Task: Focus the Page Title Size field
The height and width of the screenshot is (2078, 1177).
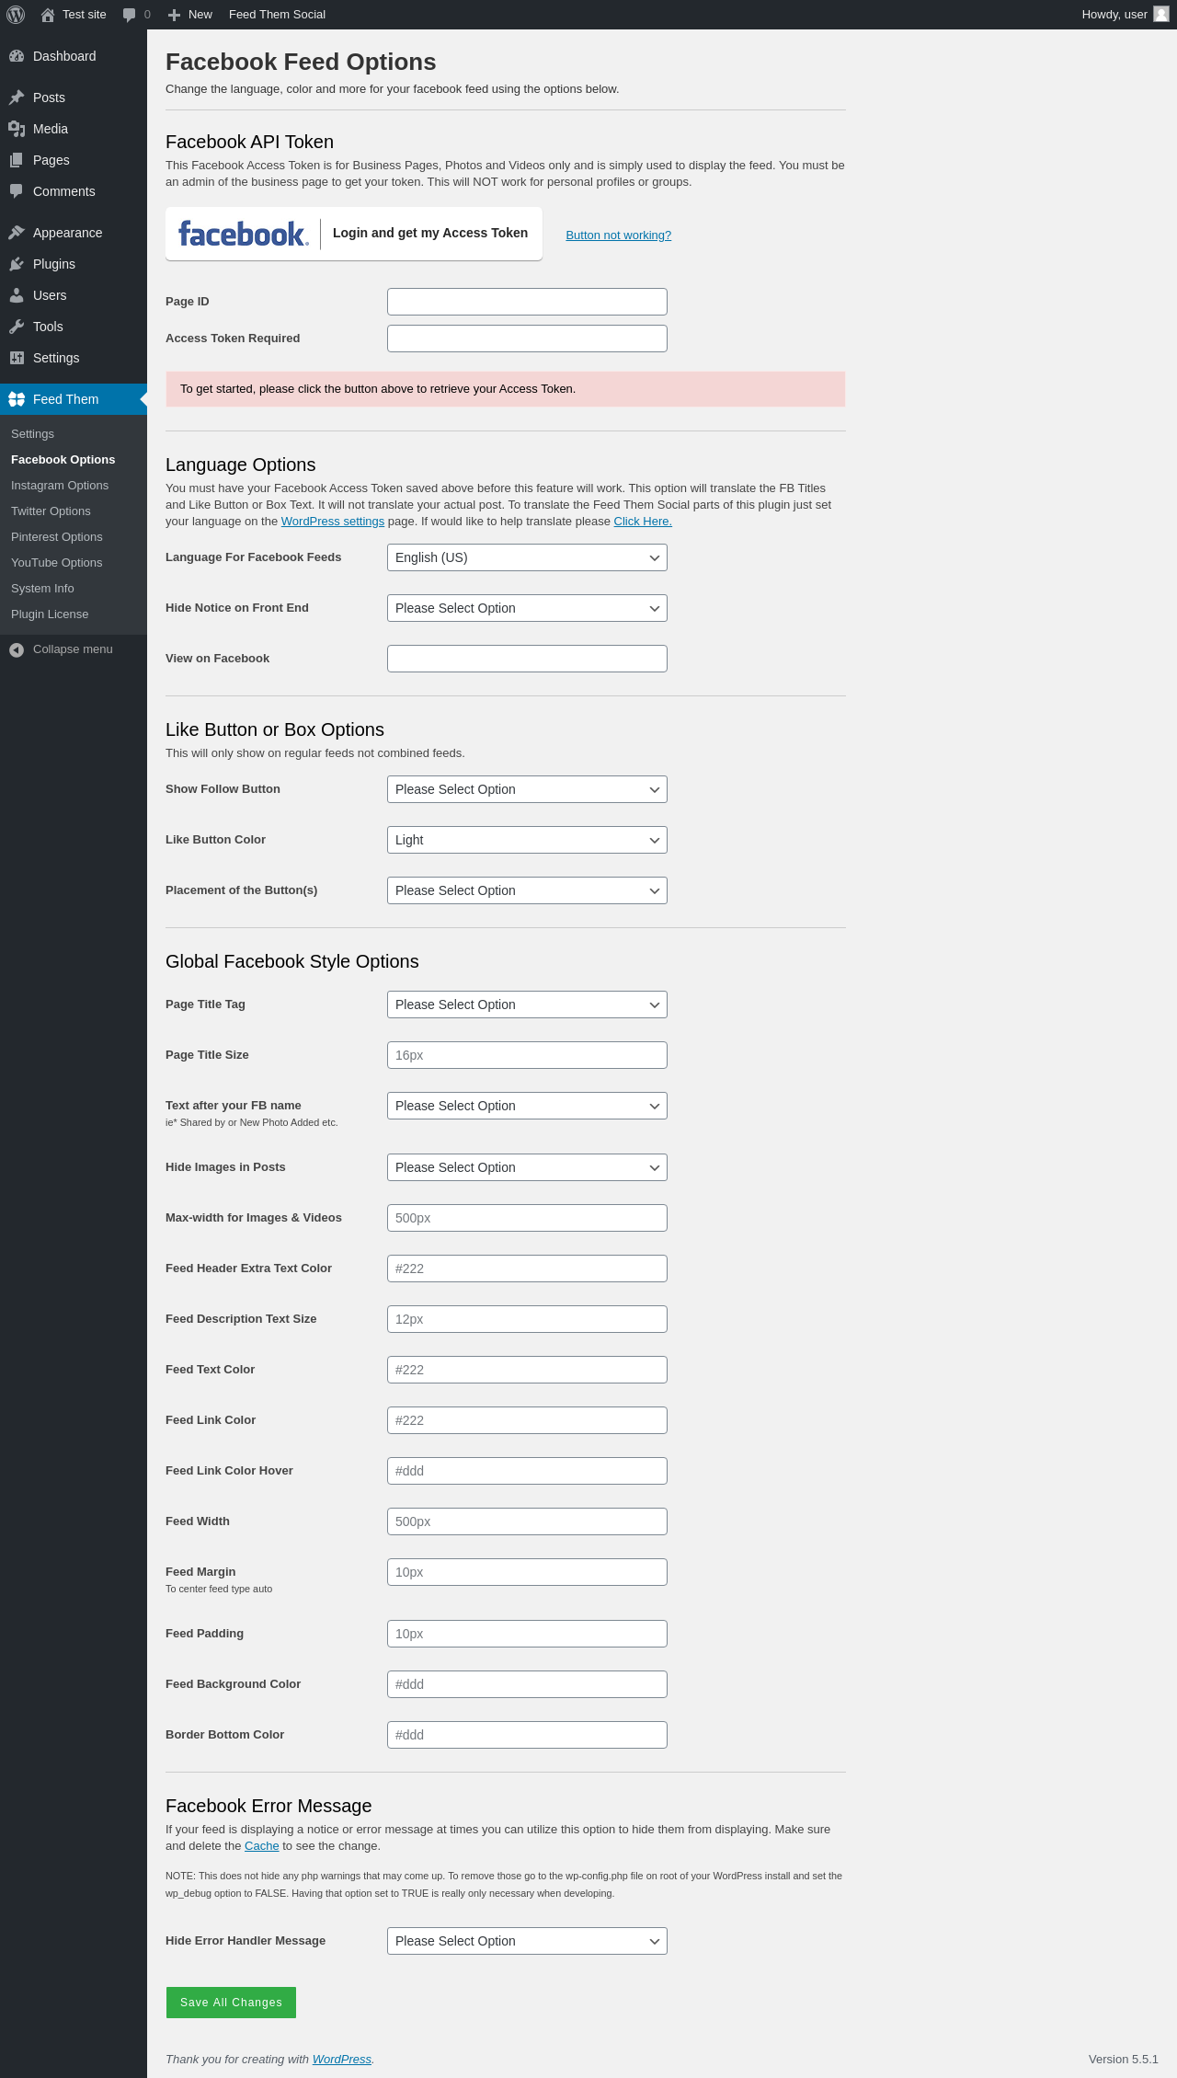Action: pos(527,1055)
